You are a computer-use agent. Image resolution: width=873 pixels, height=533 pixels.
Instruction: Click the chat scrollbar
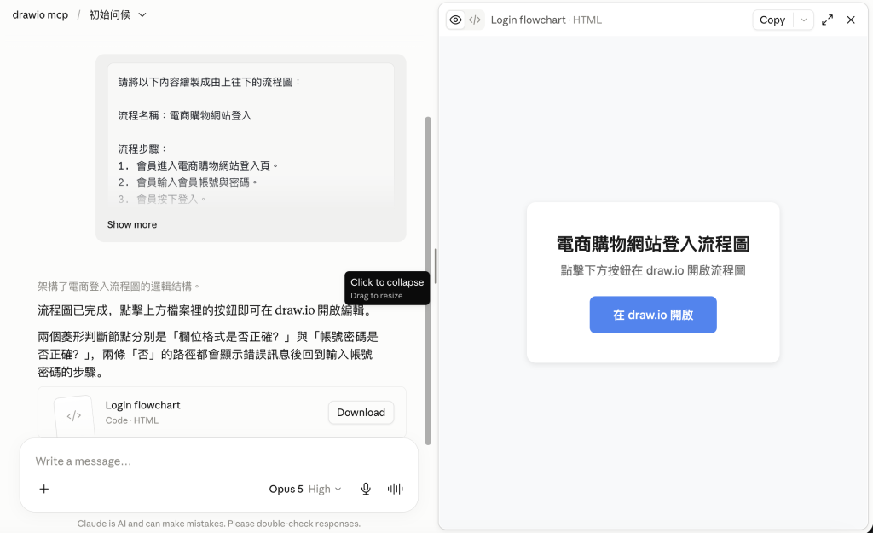click(x=428, y=281)
